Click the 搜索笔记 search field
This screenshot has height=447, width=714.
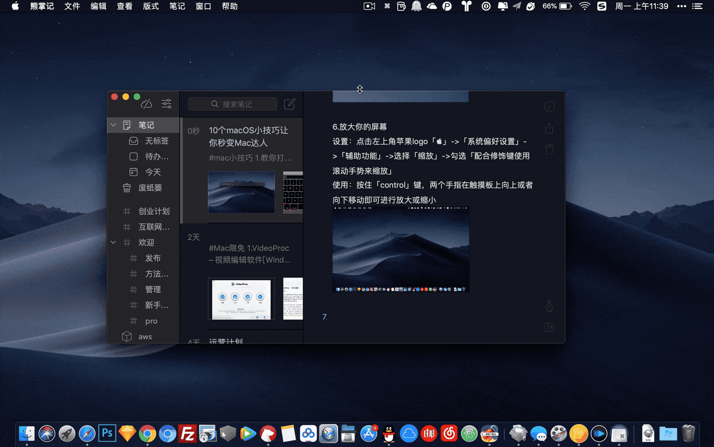(233, 104)
